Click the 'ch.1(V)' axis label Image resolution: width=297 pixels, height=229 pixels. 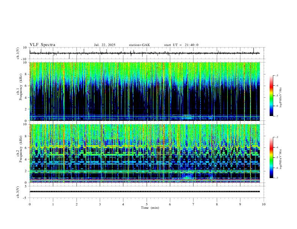pos(18,53)
